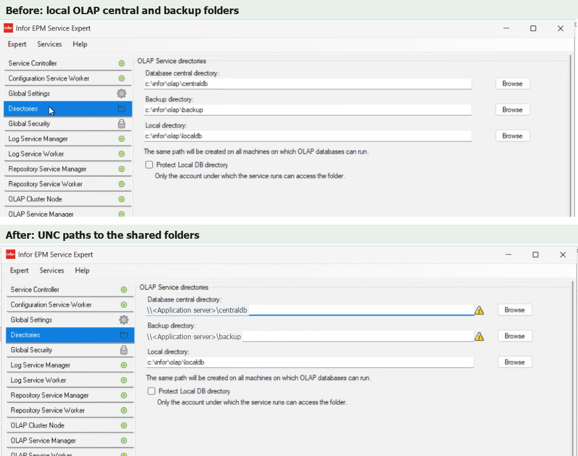Click the Infor logo icon in the After window title bar
Viewport: 578px width, 456px height.
[x=10, y=255]
